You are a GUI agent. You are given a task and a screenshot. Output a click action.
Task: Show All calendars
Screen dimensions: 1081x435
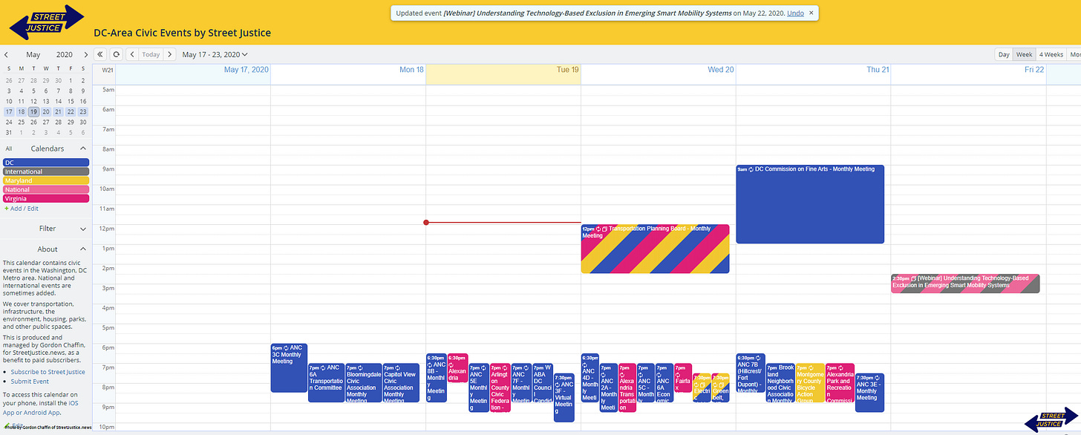[9, 148]
